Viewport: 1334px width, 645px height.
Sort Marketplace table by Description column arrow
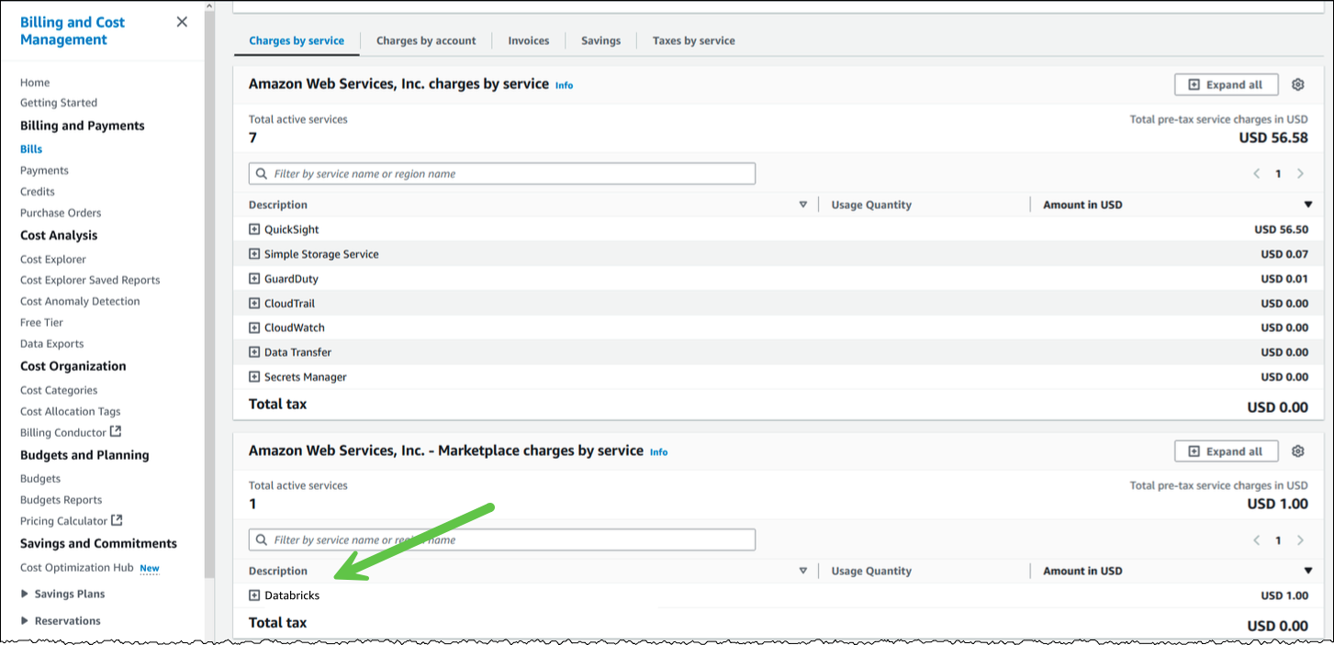coord(803,571)
